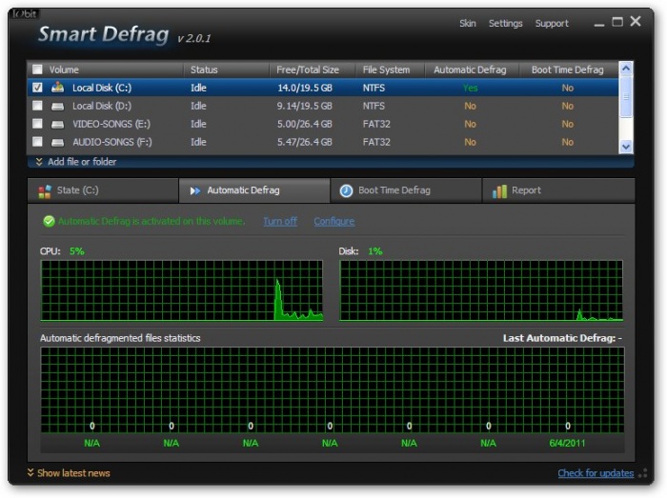Image resolution: width=667 pixels, height=498 pixels.
Task: Click the Boot Time Defrag clock icon
Action: 346,190
